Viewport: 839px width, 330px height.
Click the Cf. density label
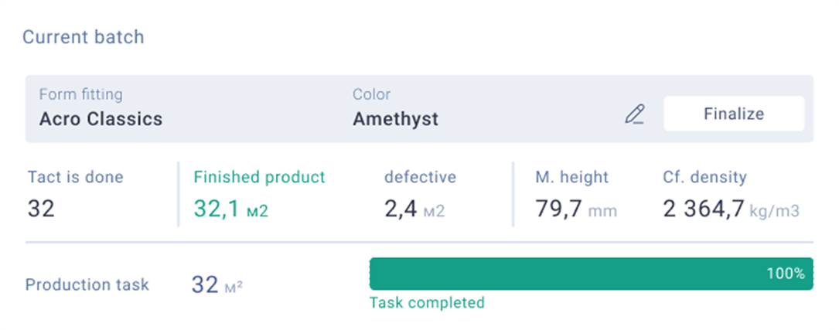pyautogui.click(x=704, y=177)
